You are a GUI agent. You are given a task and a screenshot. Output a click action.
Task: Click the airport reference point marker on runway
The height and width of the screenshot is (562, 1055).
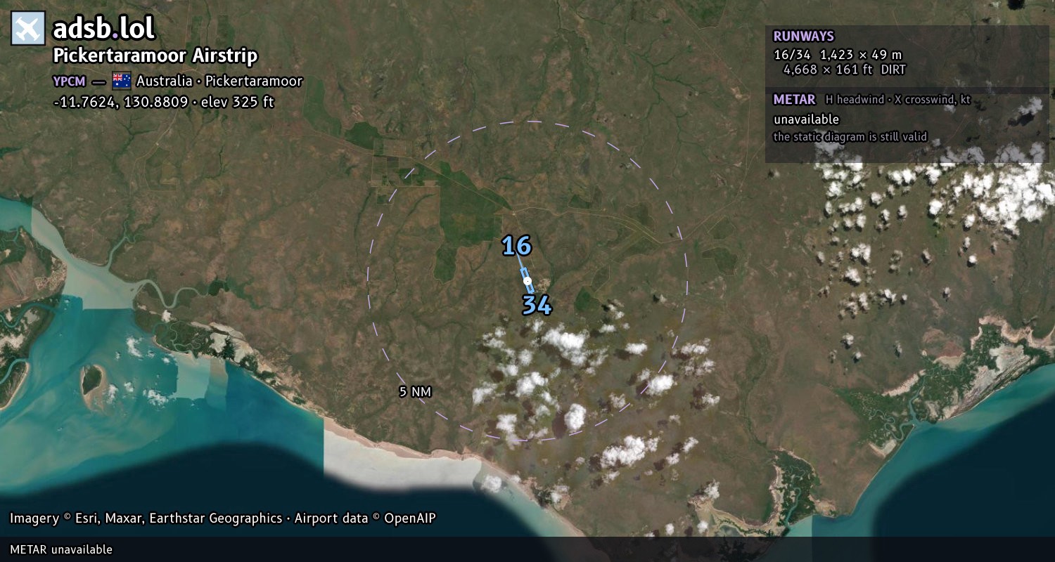coord(527,280)
